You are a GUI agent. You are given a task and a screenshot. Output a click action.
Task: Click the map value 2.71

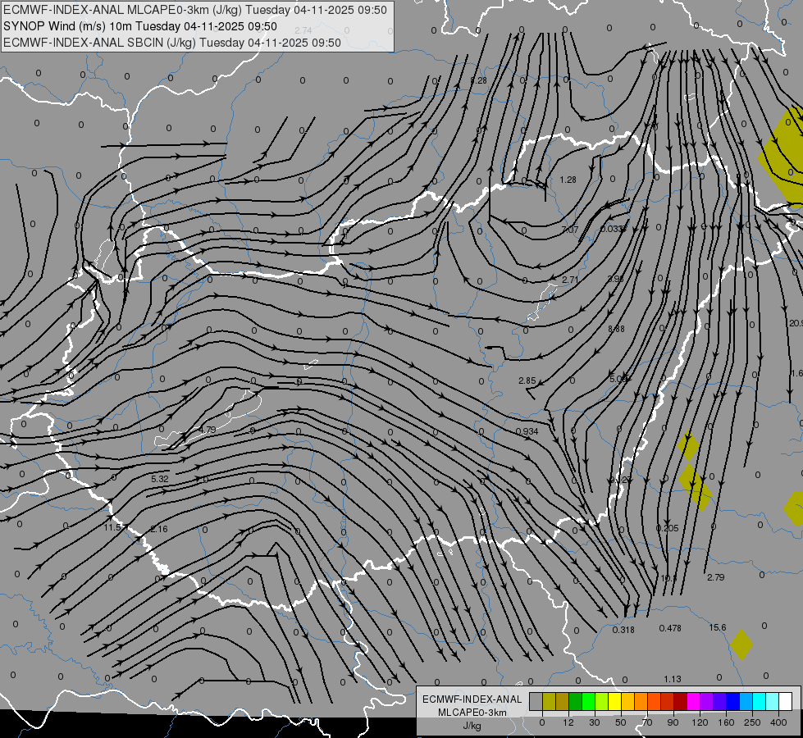[x=570, y=280]
